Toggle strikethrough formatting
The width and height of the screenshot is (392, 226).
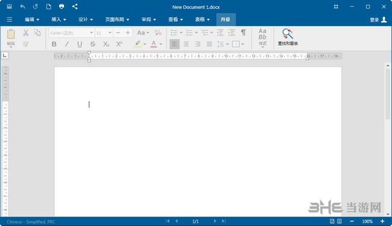[x=92, y=44]
